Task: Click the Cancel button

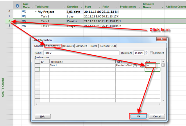Action: click(157, 116)
